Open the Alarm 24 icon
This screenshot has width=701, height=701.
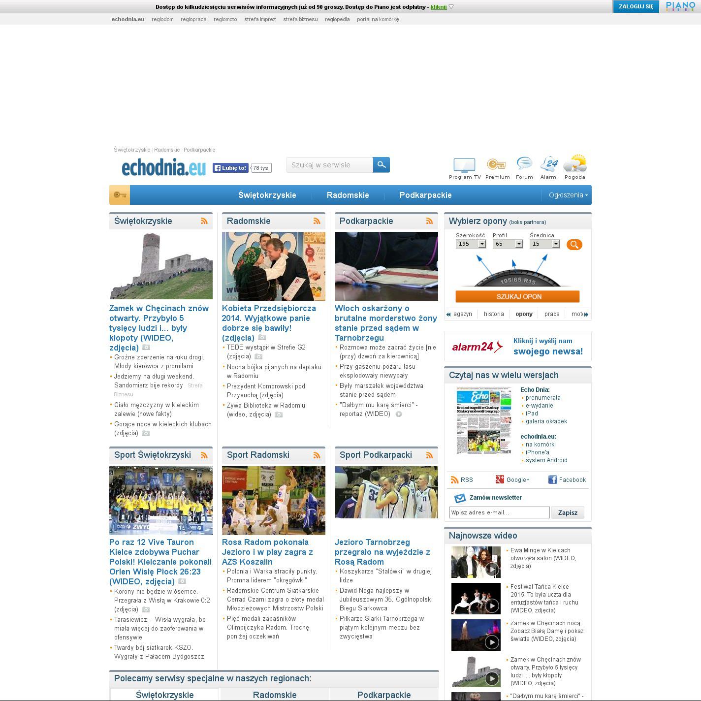549,164
